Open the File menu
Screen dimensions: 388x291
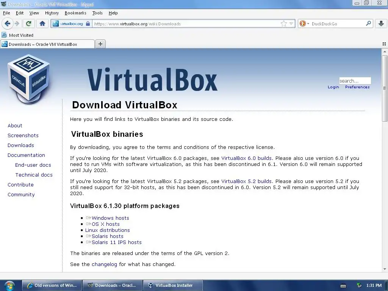click(x=6, y=13)
